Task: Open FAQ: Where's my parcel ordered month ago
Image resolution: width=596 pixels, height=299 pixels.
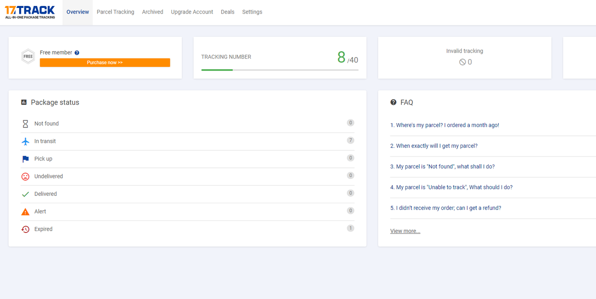Action: click(x=445, y=125)
